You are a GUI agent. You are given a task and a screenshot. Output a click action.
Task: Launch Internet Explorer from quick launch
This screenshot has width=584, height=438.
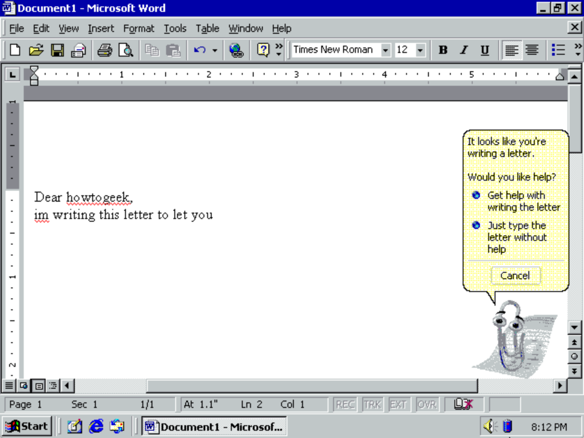tap(96, 427)
